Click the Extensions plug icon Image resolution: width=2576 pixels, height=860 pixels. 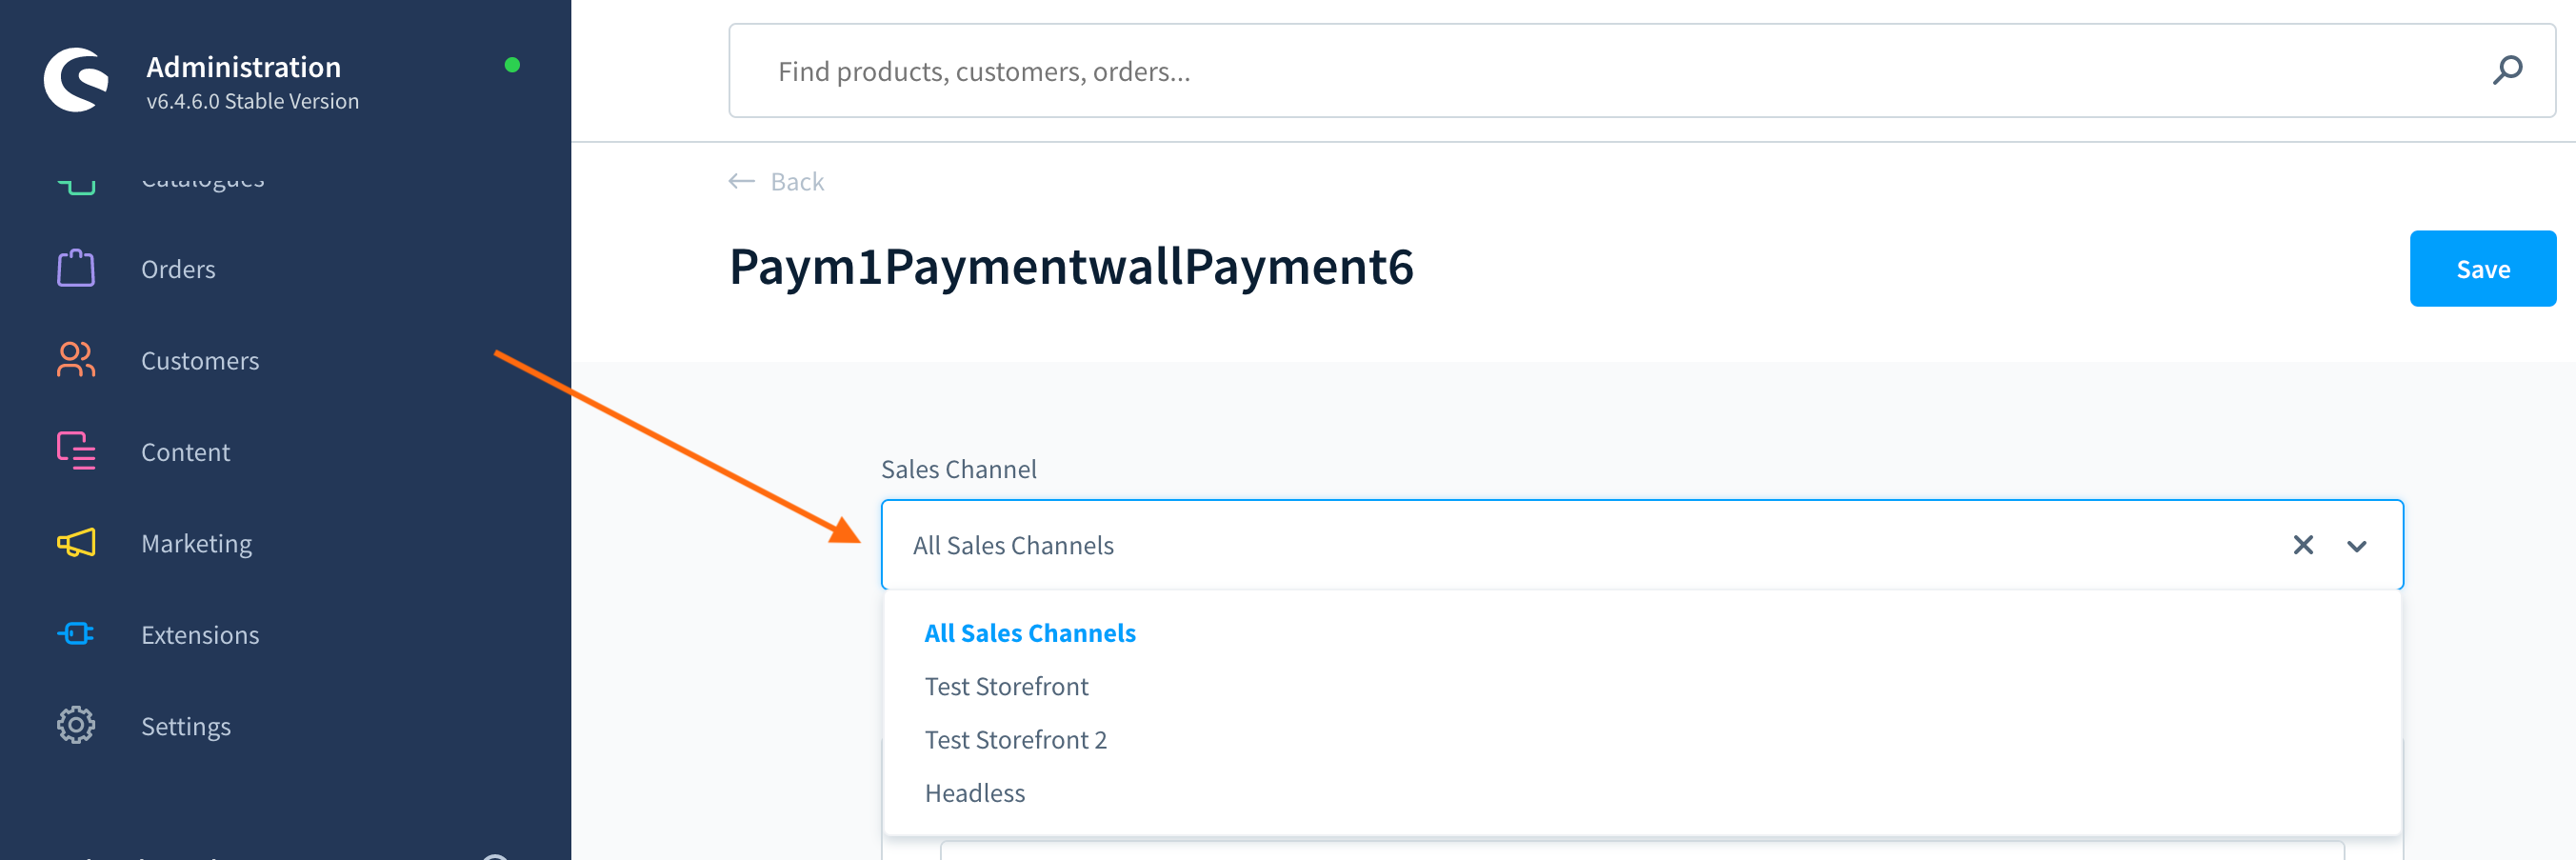point(76,634)
